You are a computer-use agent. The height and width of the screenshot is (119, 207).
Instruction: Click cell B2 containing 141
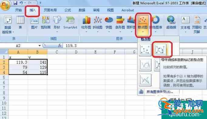[38, 62]
